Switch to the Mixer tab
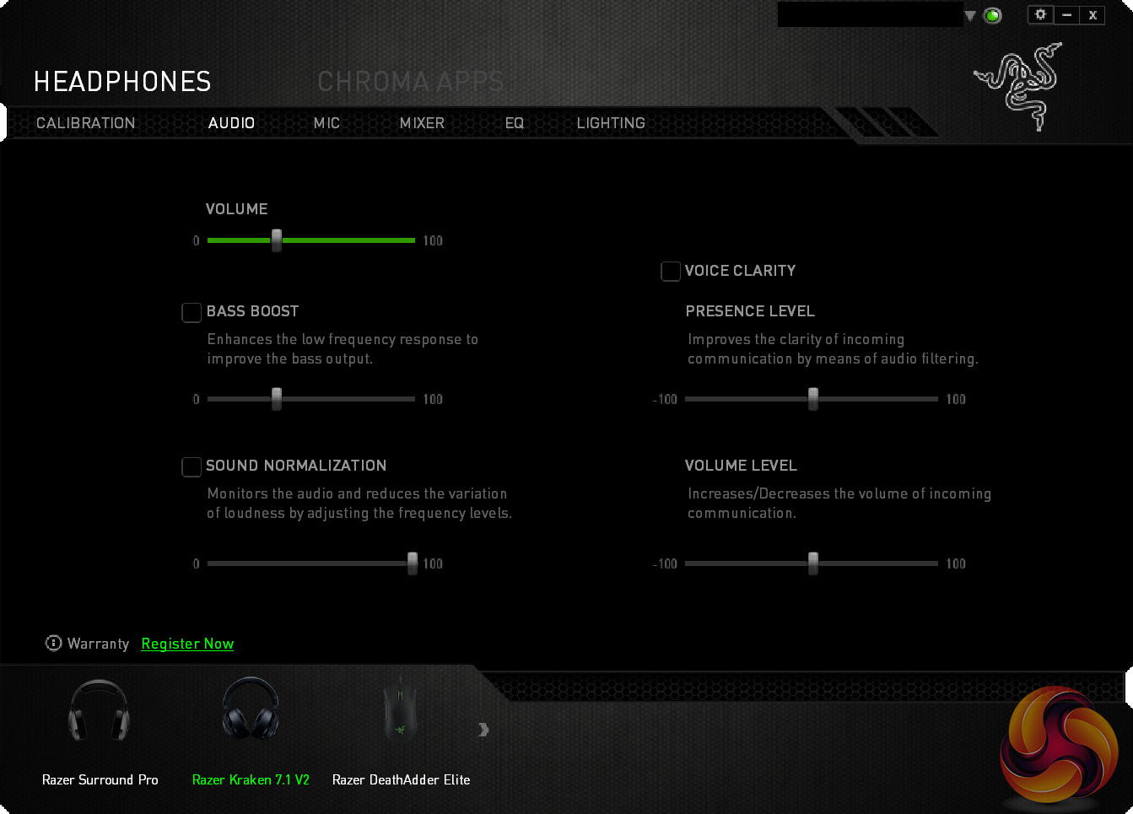The height and width of the screenshot is (814, 1133). click(x=422, y=123)
